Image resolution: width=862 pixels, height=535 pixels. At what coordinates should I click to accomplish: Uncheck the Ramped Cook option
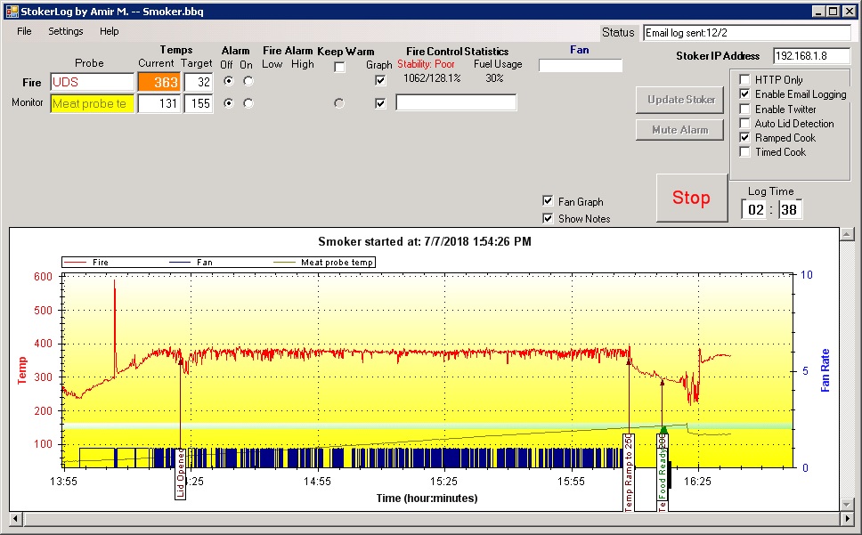point(745,138)
